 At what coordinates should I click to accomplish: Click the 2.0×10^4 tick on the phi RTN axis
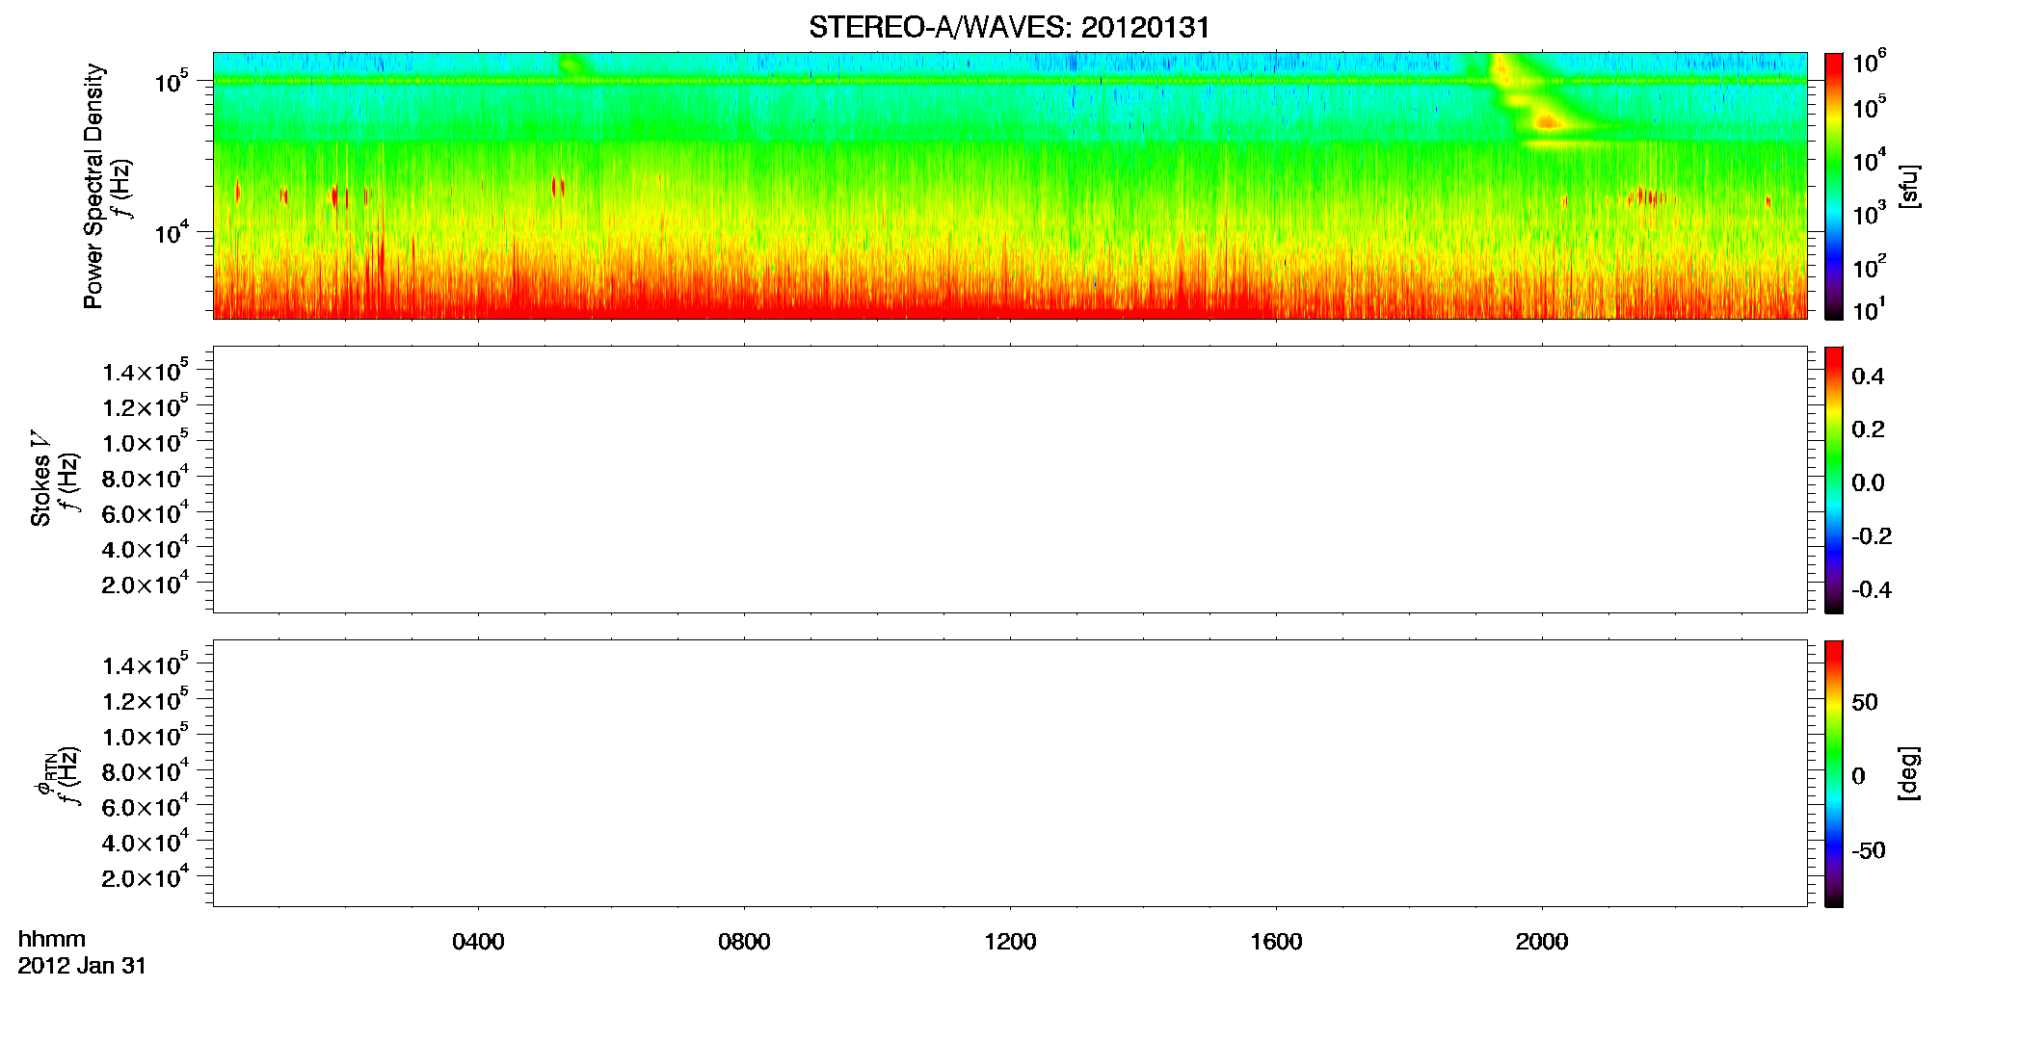146,877
